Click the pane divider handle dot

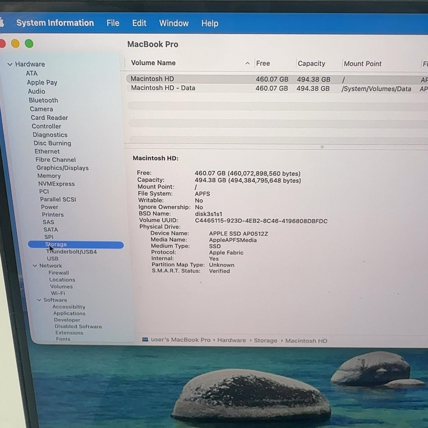pos(322,147)
